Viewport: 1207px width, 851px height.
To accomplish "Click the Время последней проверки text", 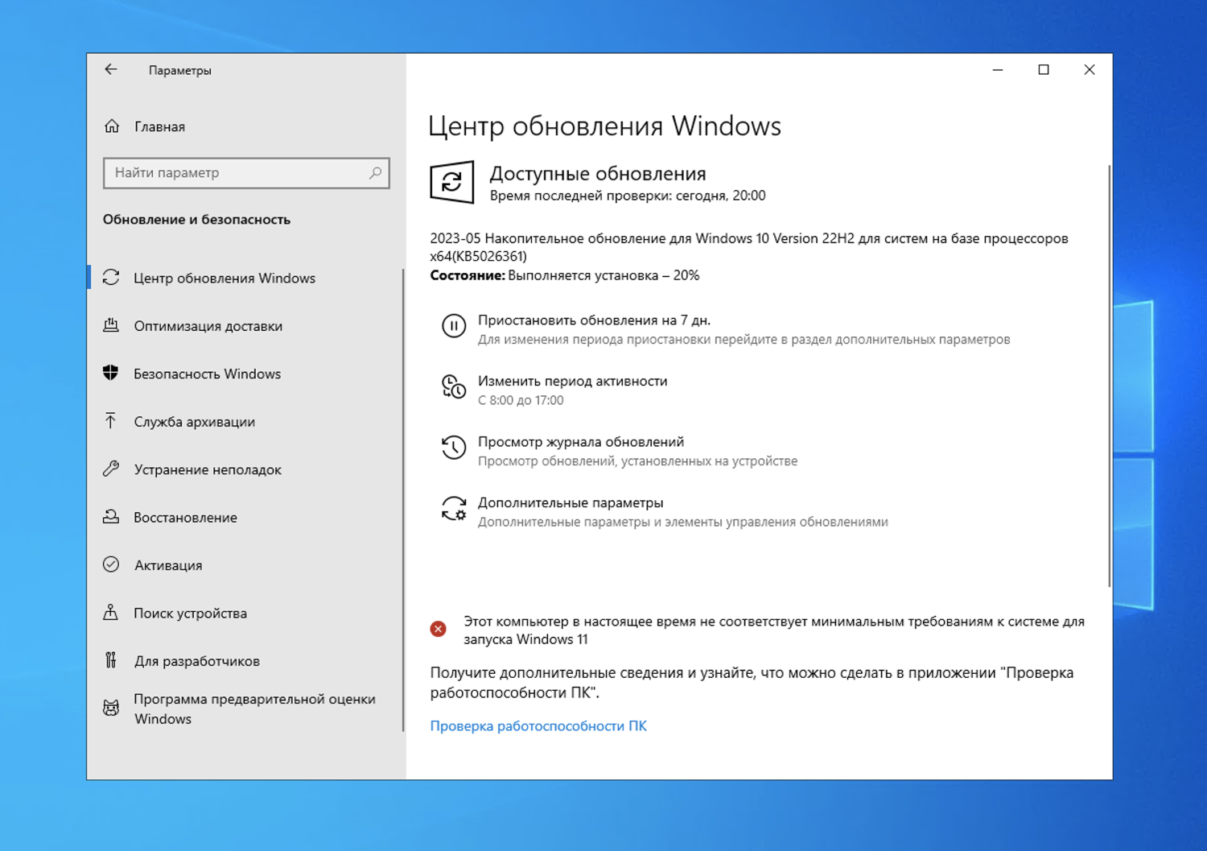I will [x=628, y=196].
